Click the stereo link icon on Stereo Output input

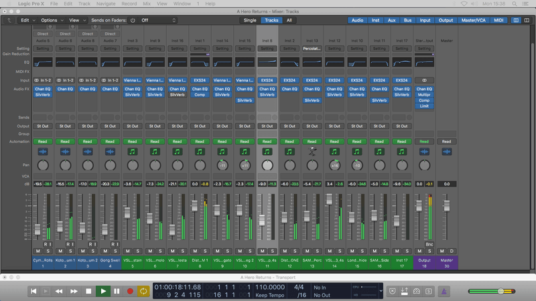(424, 80)
